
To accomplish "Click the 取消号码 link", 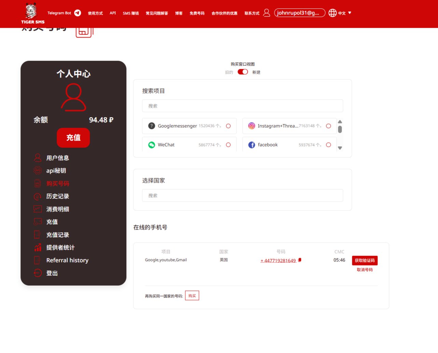I will tap(365, 270).
